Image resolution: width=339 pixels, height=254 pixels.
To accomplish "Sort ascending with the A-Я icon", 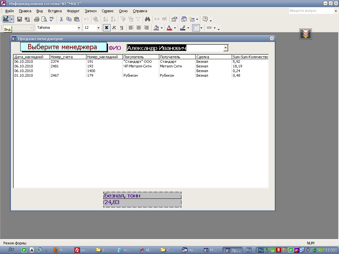I will [106, 19].
